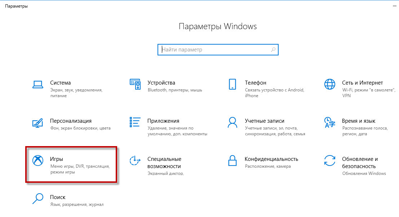The height and width of the screenshot is (217, 399).
Task: Minimize the Параметры window
Action: 394,6
